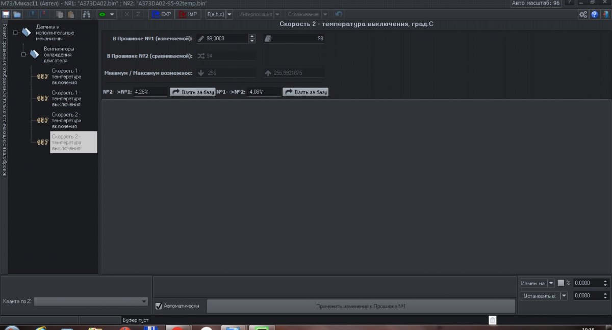Click the minimum possible value -256 field
The width and height of the screenshot is (612, 330).
point(226,73)
